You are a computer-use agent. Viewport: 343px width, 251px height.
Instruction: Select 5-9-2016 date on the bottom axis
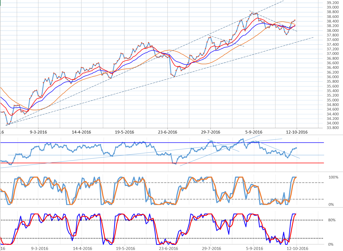point(254,132)
